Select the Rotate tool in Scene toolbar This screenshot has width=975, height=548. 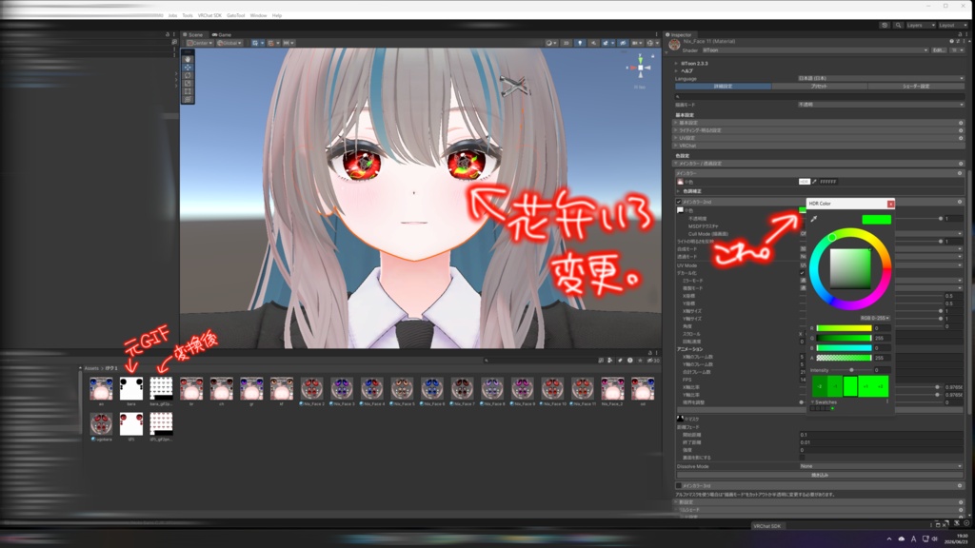[x=188, y=76]
